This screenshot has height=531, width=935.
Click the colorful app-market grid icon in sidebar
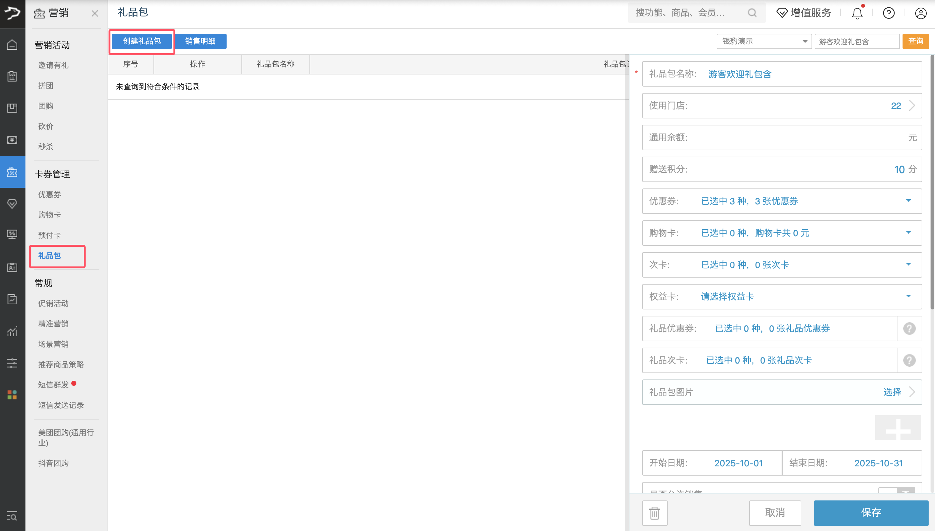(12, 394)
